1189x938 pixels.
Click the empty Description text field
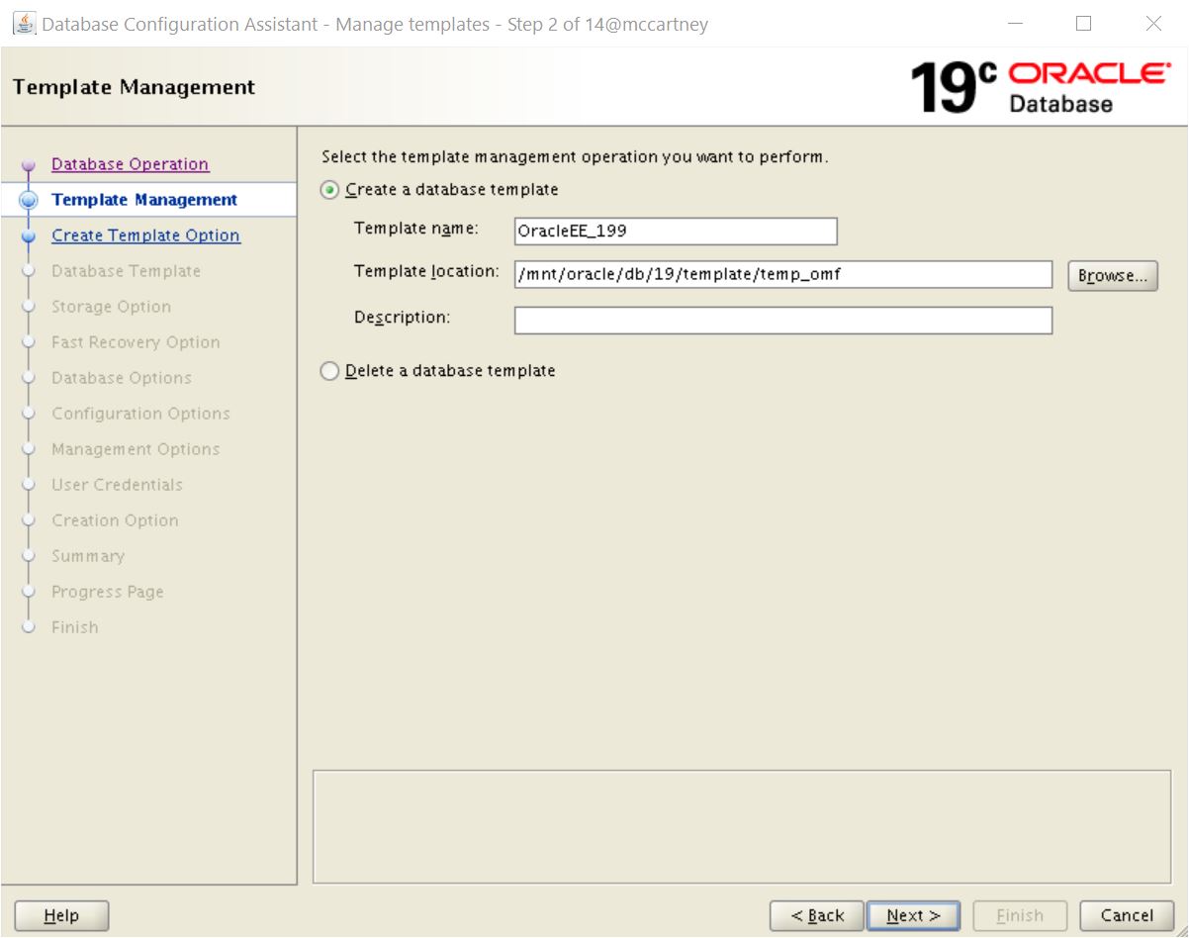[783, 321]
